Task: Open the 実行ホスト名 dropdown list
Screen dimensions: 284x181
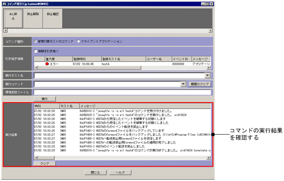Action: [207, 76]
